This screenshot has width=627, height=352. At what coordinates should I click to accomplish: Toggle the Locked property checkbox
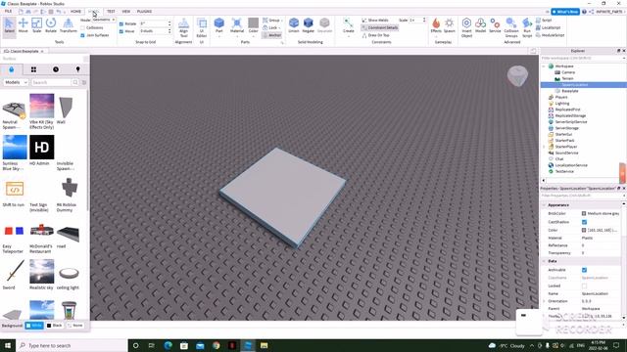pyautogui.click(x=584, y=286)
